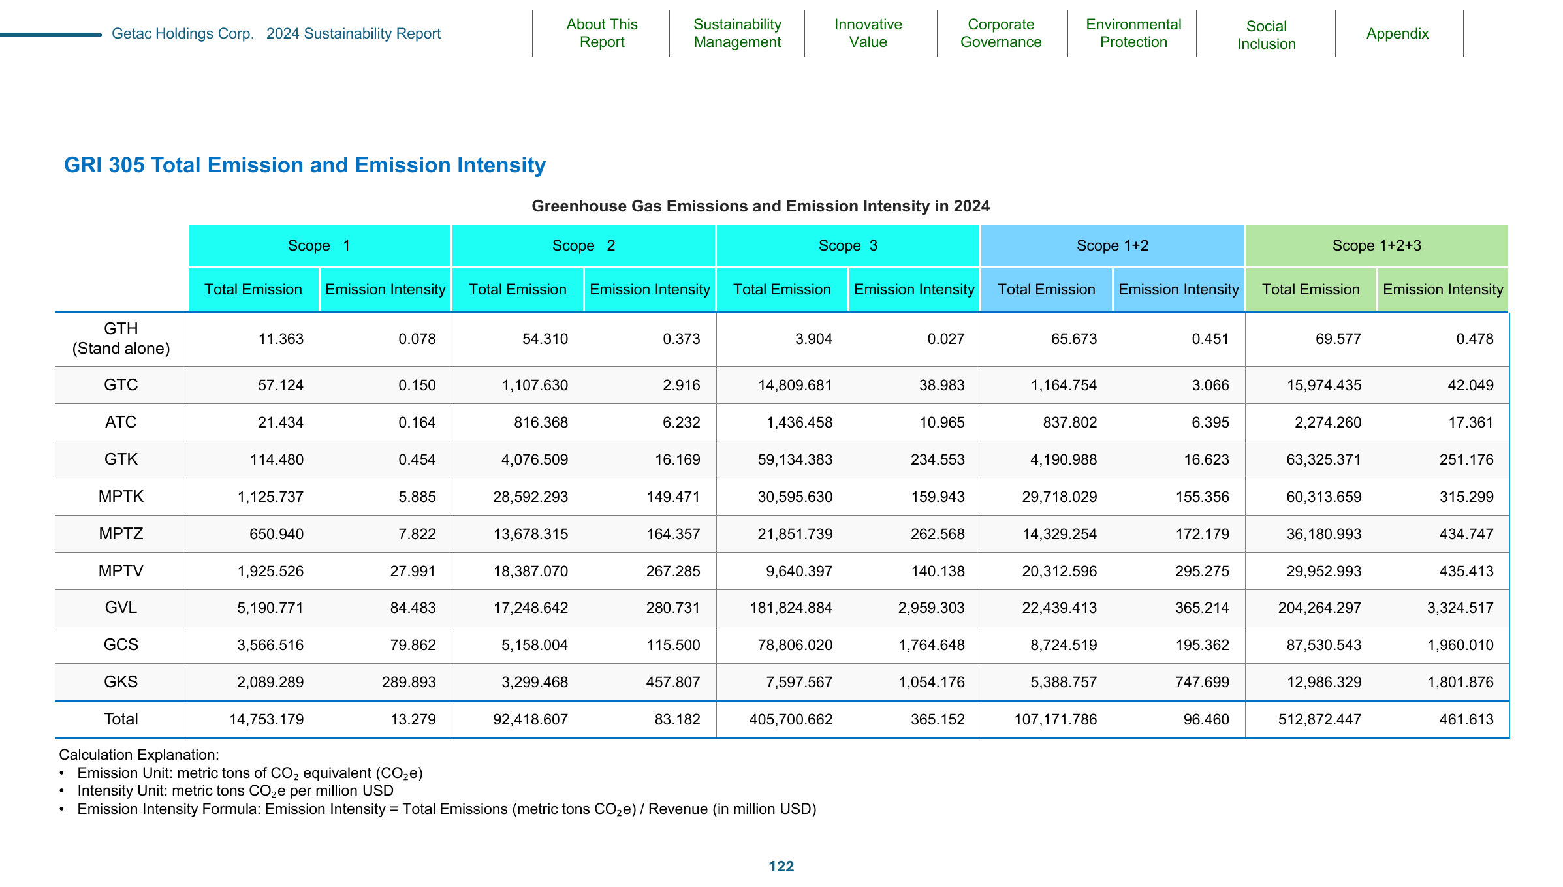The image size is (1563, 887).
Task: Select Scope 1+2 total 107,171.786
Action: click(1055, 719)
